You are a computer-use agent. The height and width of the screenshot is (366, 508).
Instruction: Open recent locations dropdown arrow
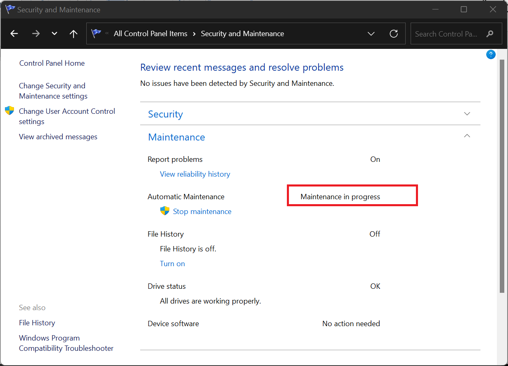coord(54,34)
